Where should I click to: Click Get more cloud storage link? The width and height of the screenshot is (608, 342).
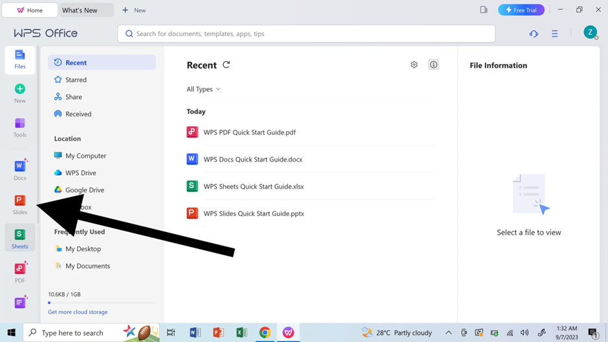pos(78,312)
